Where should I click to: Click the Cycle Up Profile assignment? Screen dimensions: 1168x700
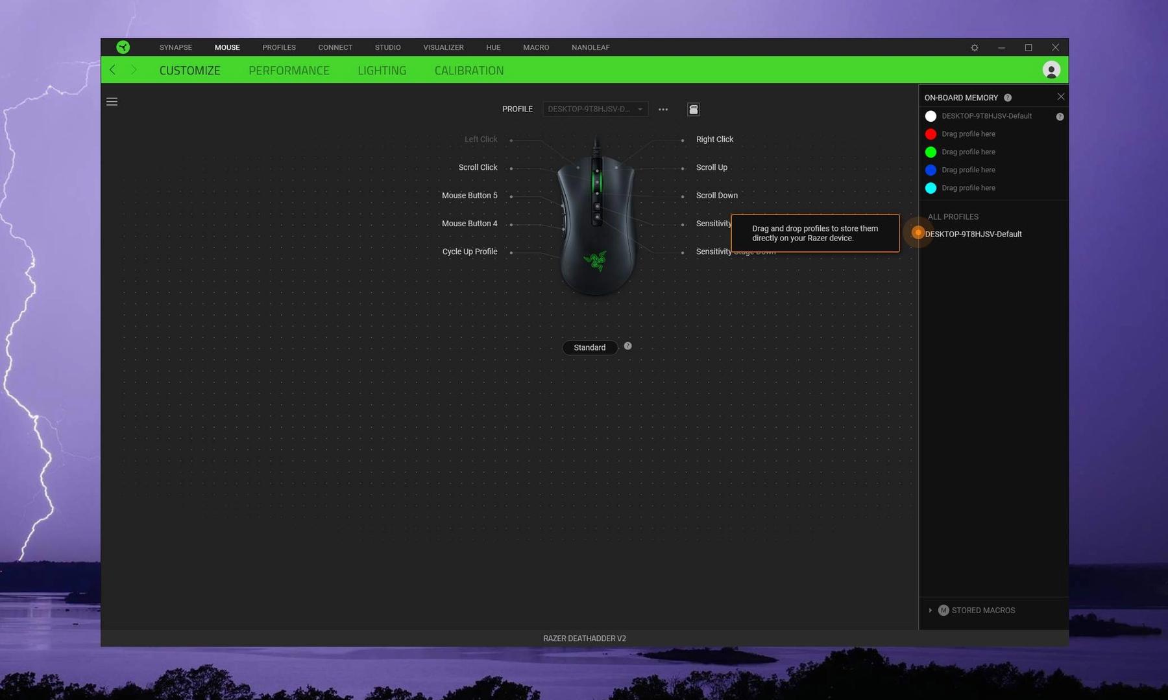[x=469, y=251]
